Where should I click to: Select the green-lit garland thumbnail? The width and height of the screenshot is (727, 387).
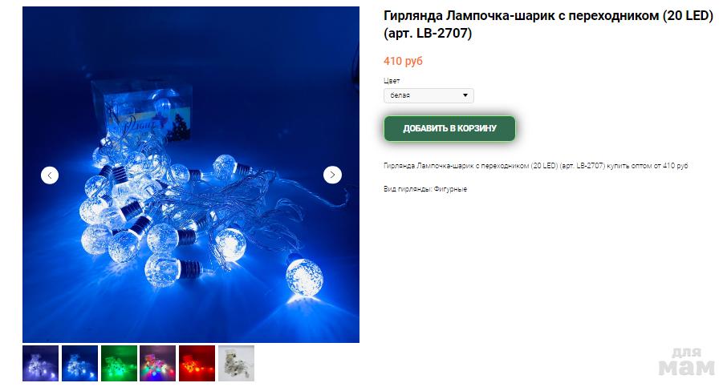(119, 364)
